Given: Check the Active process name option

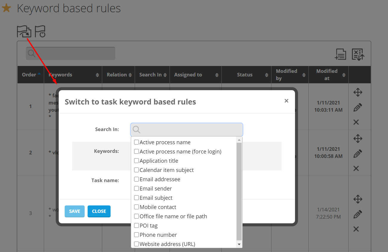Looking at the screenshot, I should tap(136, 142).
